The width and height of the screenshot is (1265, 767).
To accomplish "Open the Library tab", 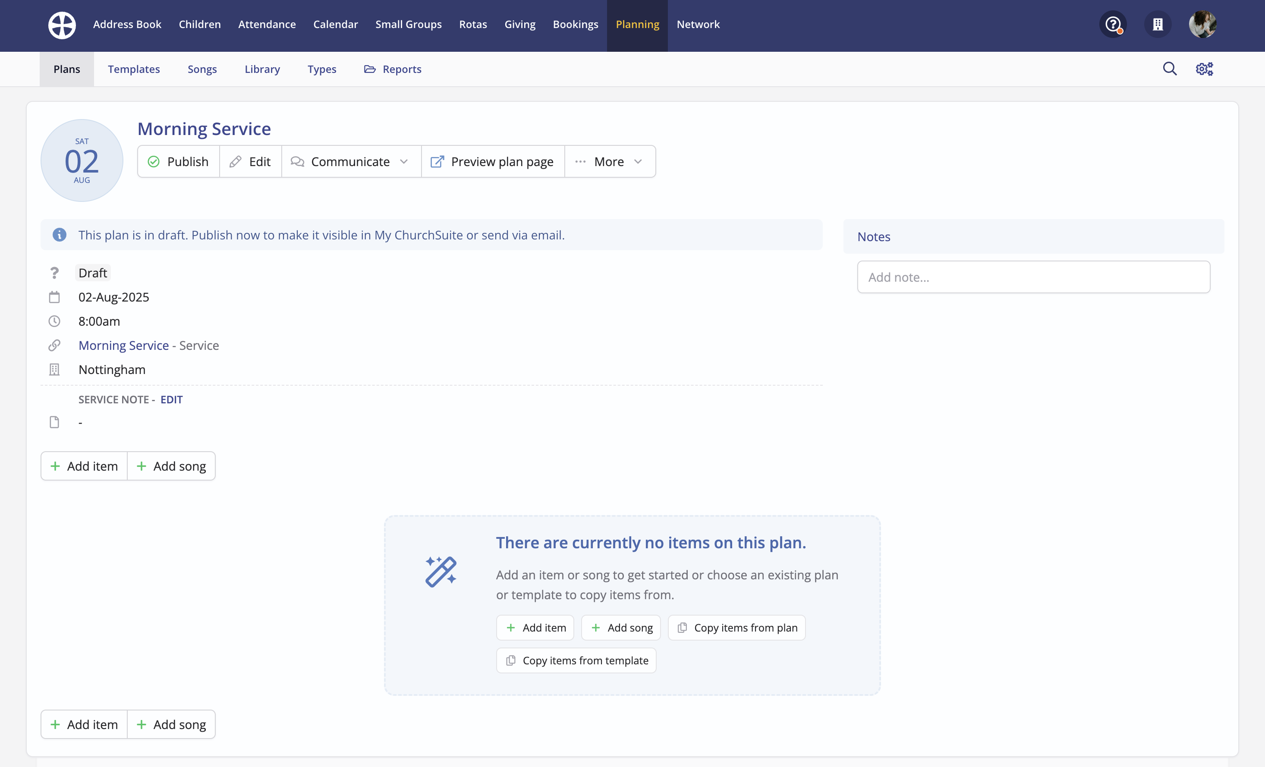I will point(262,69).
